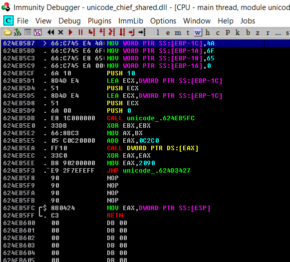The height and width of the screenshot is (262, 290).
Task: Pause execution with the pause icon
Action: 80,32
